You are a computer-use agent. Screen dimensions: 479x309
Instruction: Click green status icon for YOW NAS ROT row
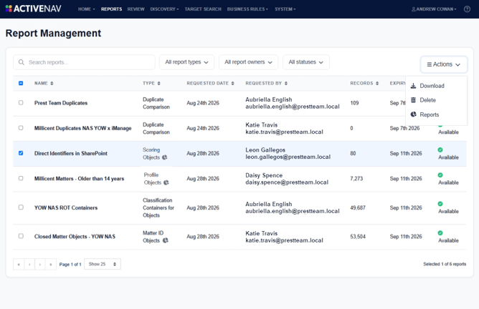point(440,204)
